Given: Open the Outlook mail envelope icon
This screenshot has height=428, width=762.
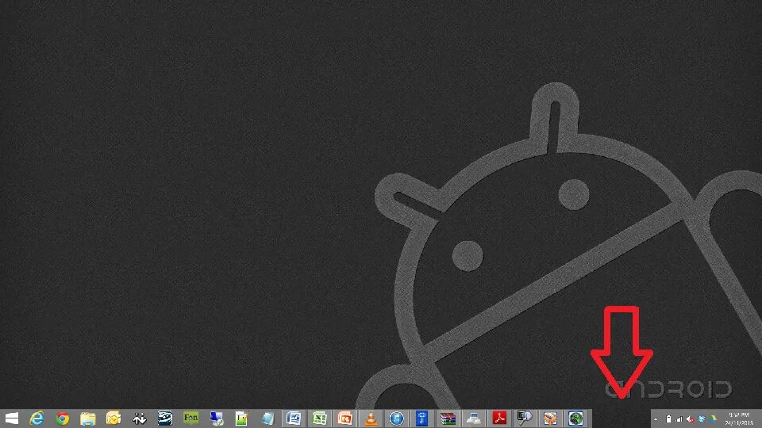Looking at the screenshot, I should 114,418.
